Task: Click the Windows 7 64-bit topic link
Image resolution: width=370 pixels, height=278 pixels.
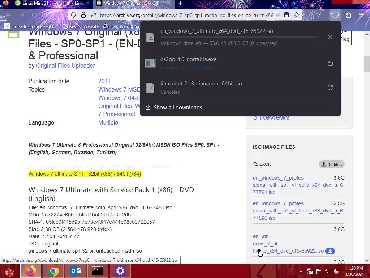Action: coord(119,98)
